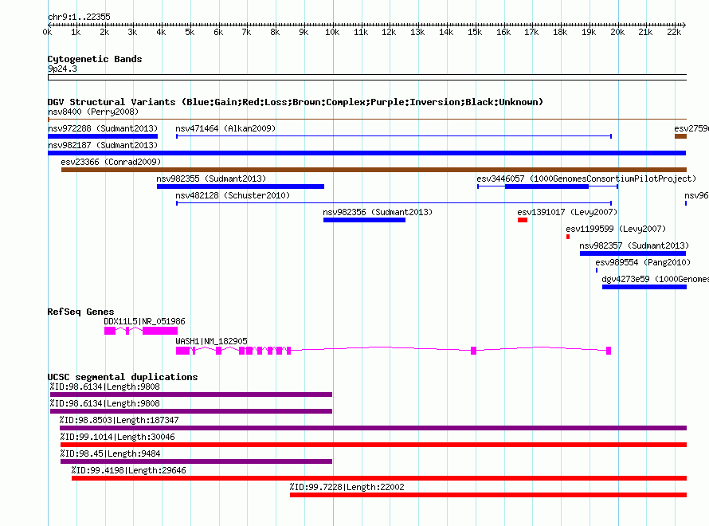
Task: Click the nsv982356 (Sudmant2013) blue bar
Action: [x=364, y=220]
